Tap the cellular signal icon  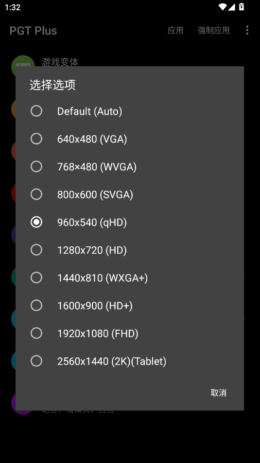tap(232, 7)
